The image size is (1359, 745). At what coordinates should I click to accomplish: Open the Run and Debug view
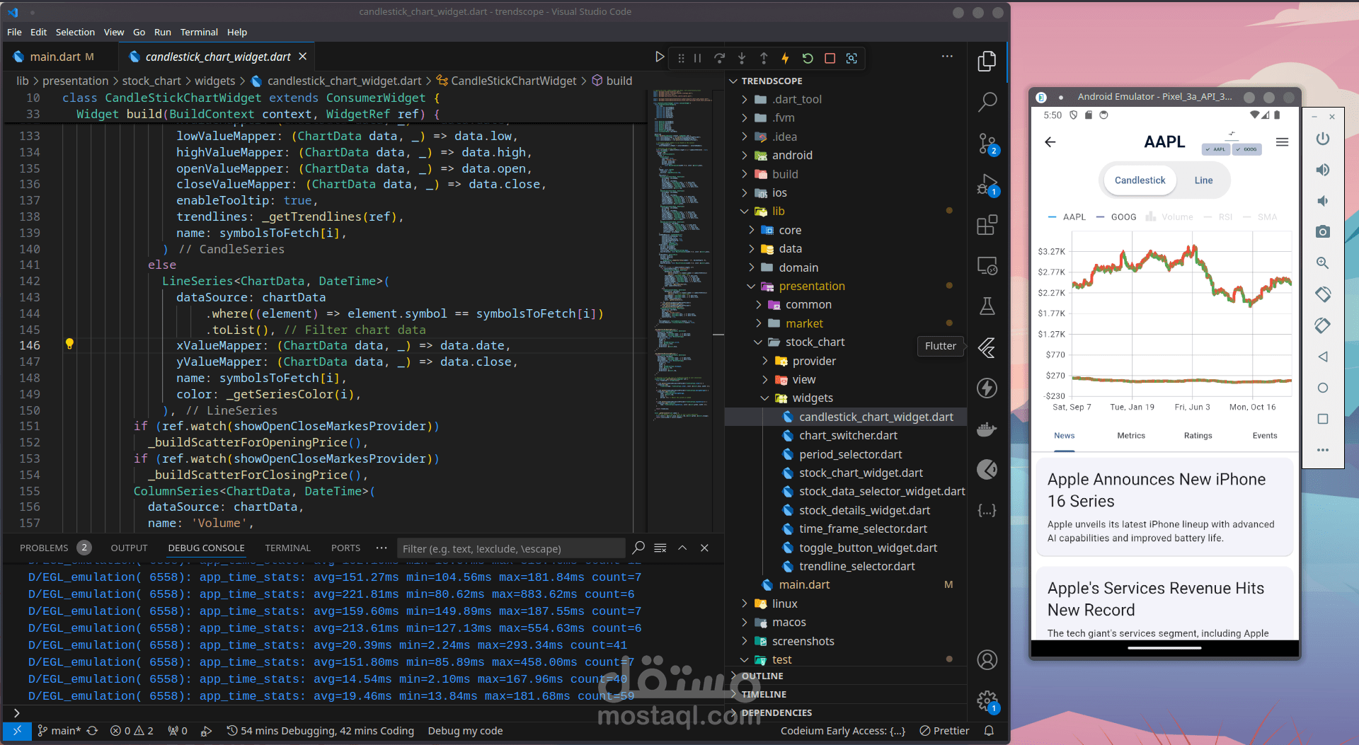pyautogui.click(x=987, y=185)
